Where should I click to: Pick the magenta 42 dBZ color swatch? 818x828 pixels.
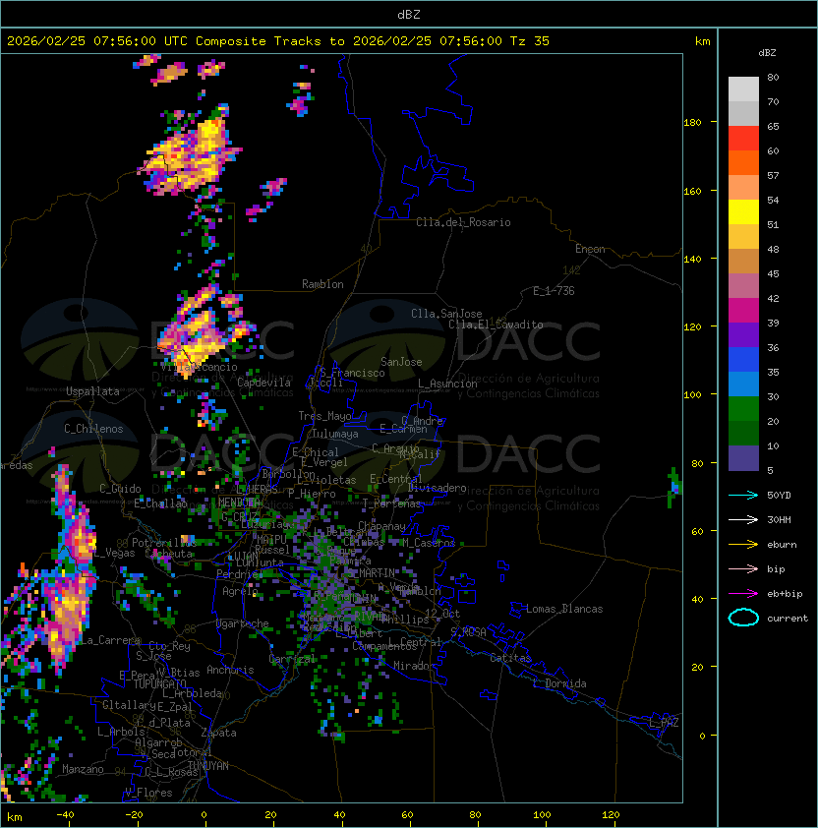[743, 311]
